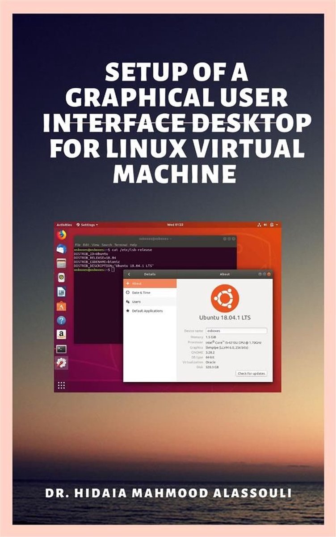
Task: Close the Settings About window
Action: tap(269, 274)
